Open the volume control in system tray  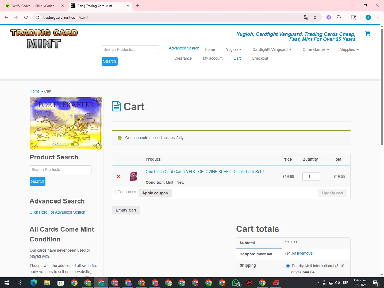pyautogui.click(x=337, y=283)
